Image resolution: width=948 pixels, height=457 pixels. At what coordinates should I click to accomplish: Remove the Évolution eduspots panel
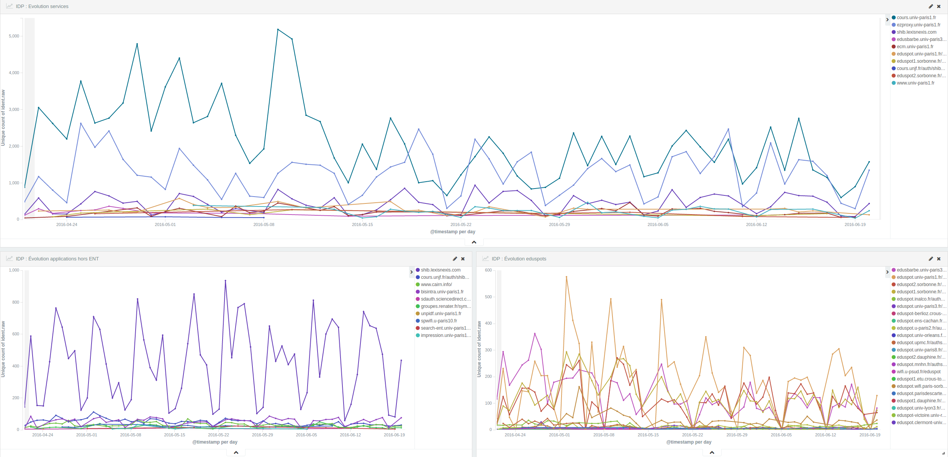[x=939, y=259]
